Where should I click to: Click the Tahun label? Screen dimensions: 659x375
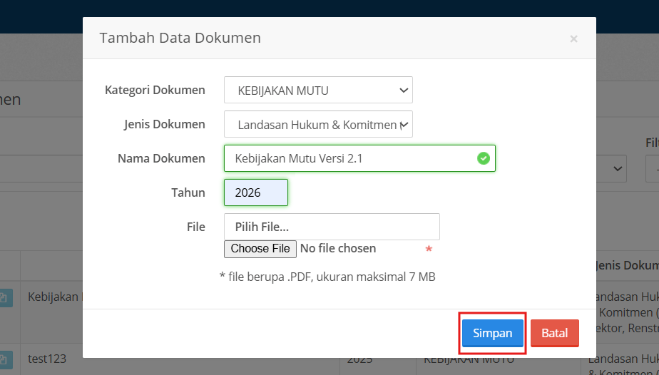pos(188,192)
